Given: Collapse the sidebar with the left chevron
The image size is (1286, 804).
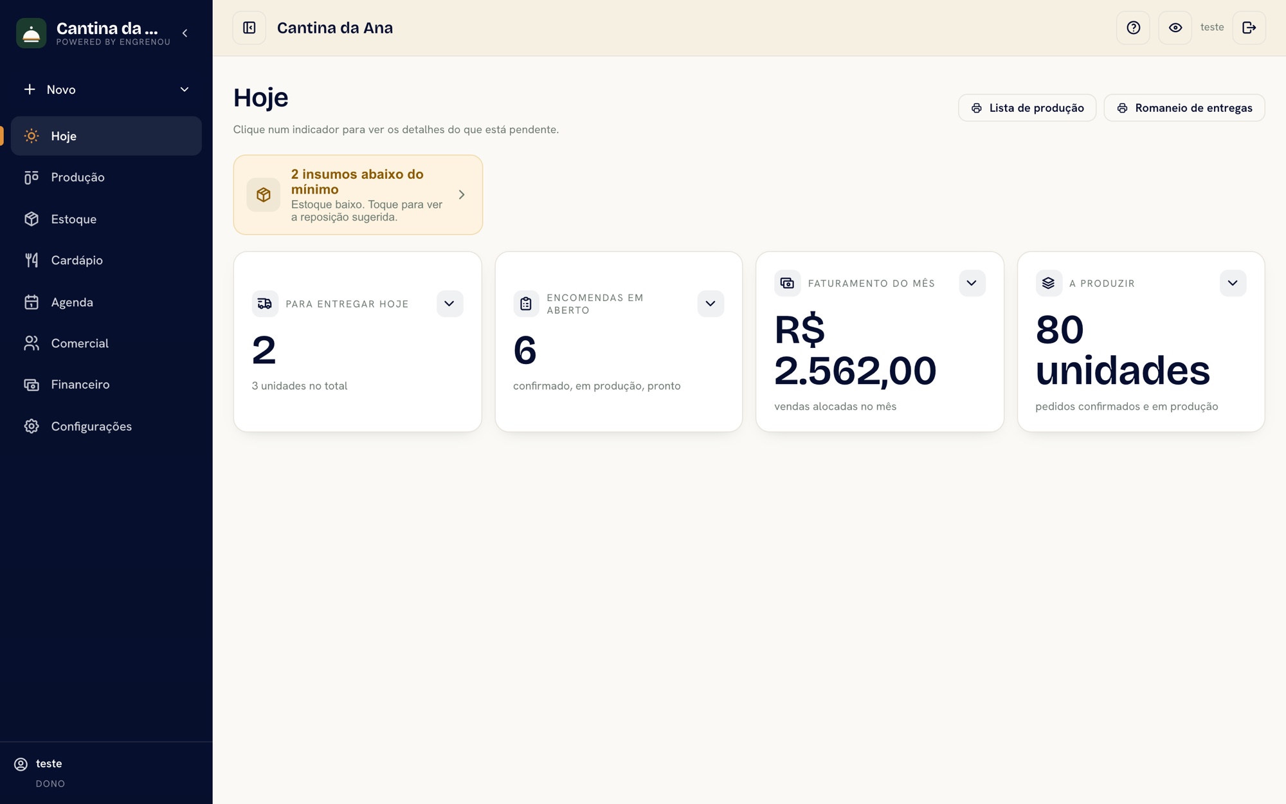Looking at the screenshot, I should [185, 33].
